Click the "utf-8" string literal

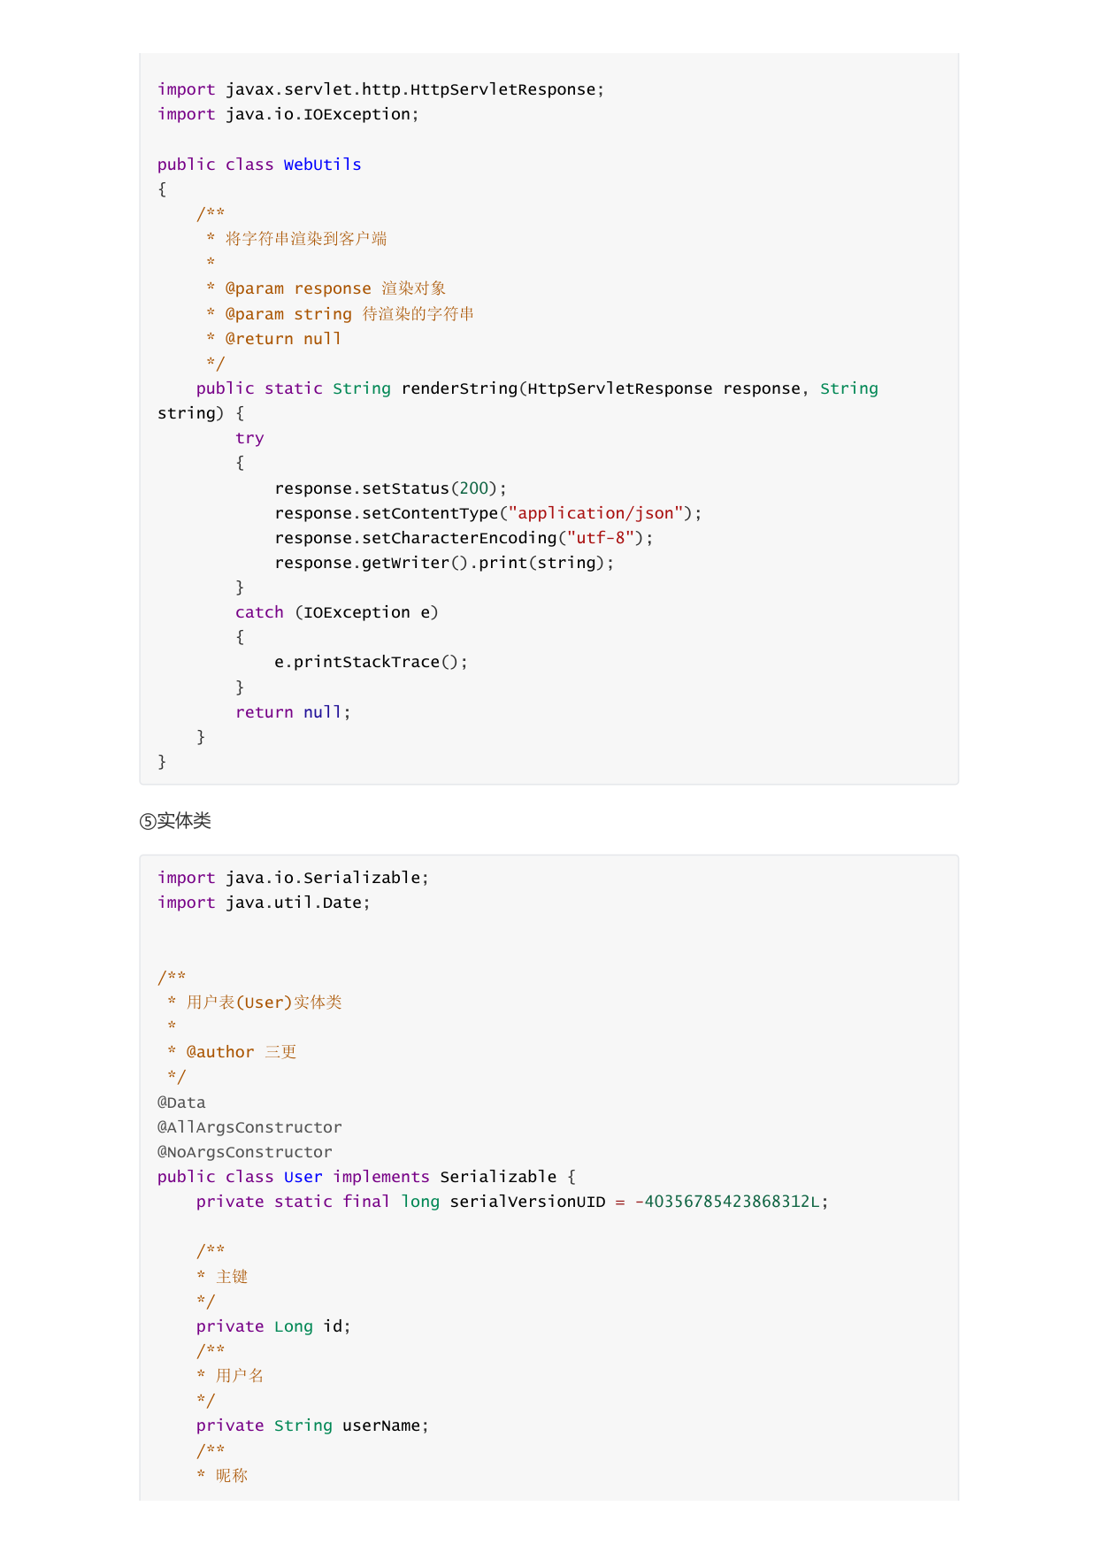pos(601,538)
